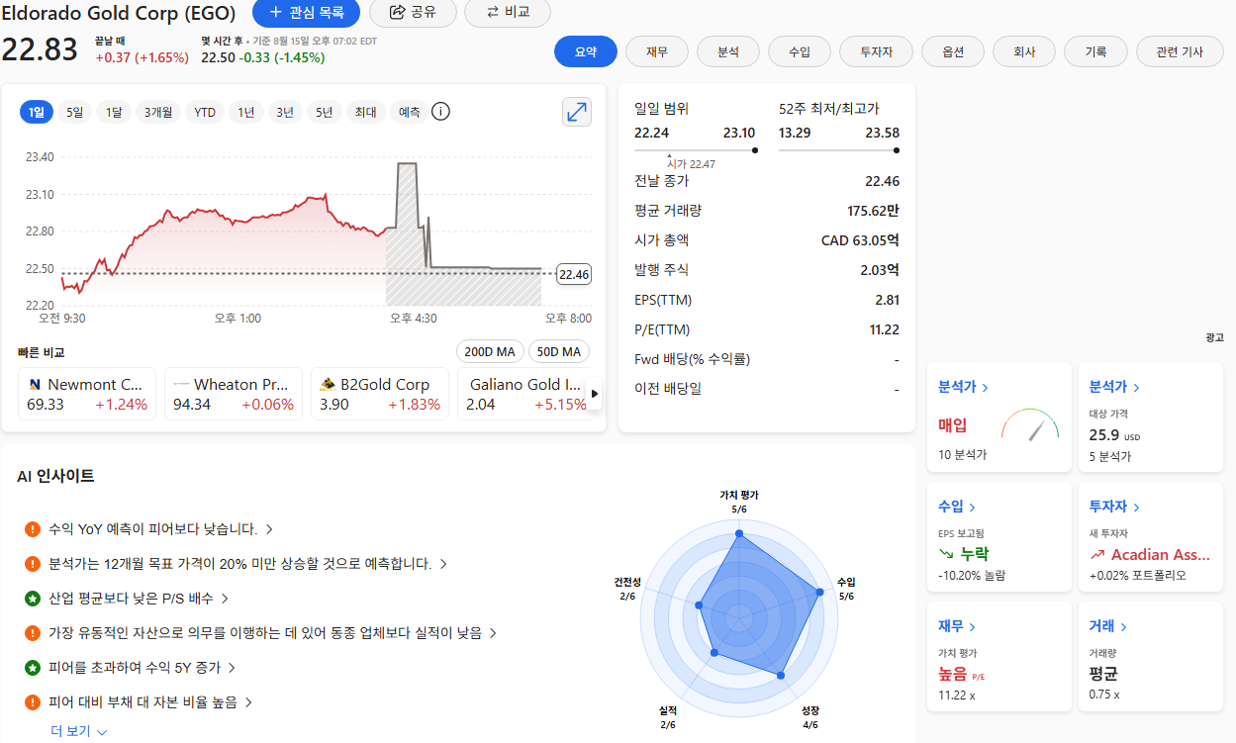Screen dimensions: 1236x743
Task: Click the 가치 평가 5/6 radar label
Action: (x=739, y=502)
